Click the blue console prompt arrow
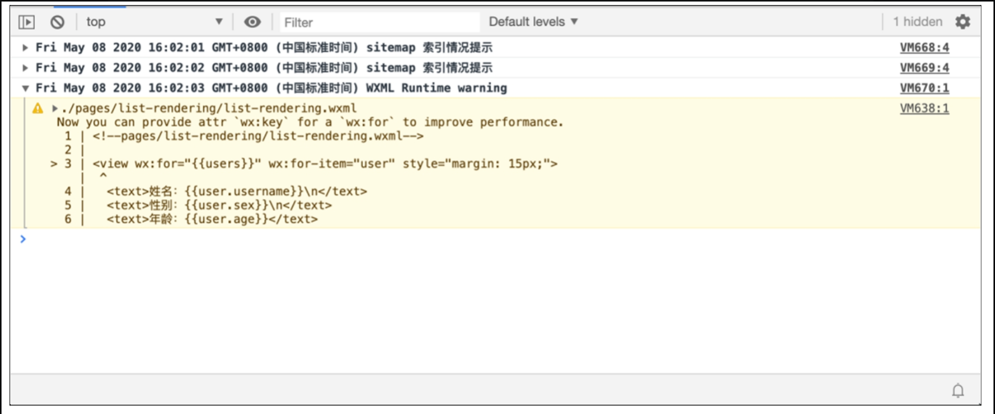 pos(23,239)
